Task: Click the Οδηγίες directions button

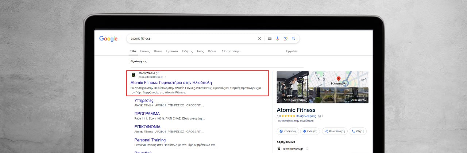Action: pyautogui.click(x=310, y=131)
